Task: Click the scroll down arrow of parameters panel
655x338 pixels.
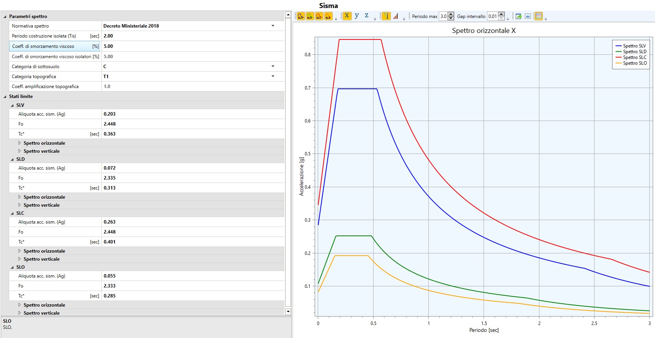Action: coord(288,312)
